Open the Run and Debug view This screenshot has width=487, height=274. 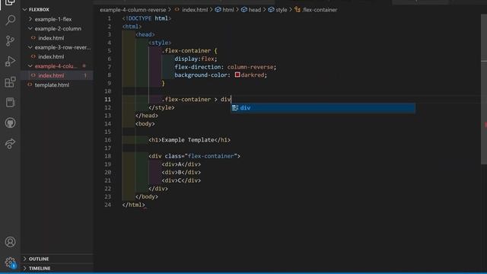(x=10, y=61)
